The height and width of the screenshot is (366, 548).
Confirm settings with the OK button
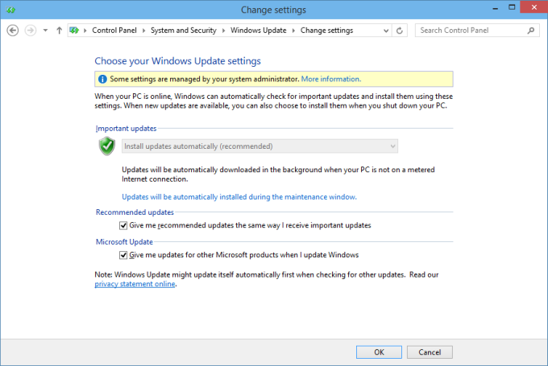point(379,352)
